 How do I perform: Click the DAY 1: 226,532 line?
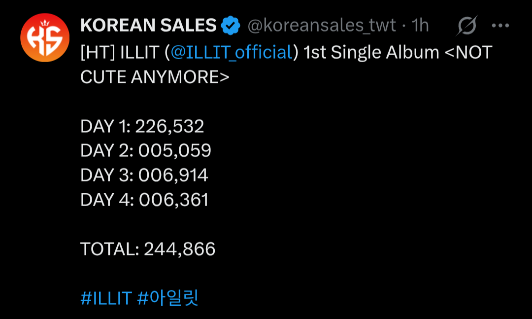[x=142, y=127]
